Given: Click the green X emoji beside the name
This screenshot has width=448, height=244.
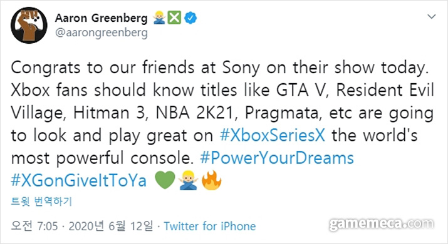Looking at the screenshot, I should pyautogui.click(x=174, y=18).
